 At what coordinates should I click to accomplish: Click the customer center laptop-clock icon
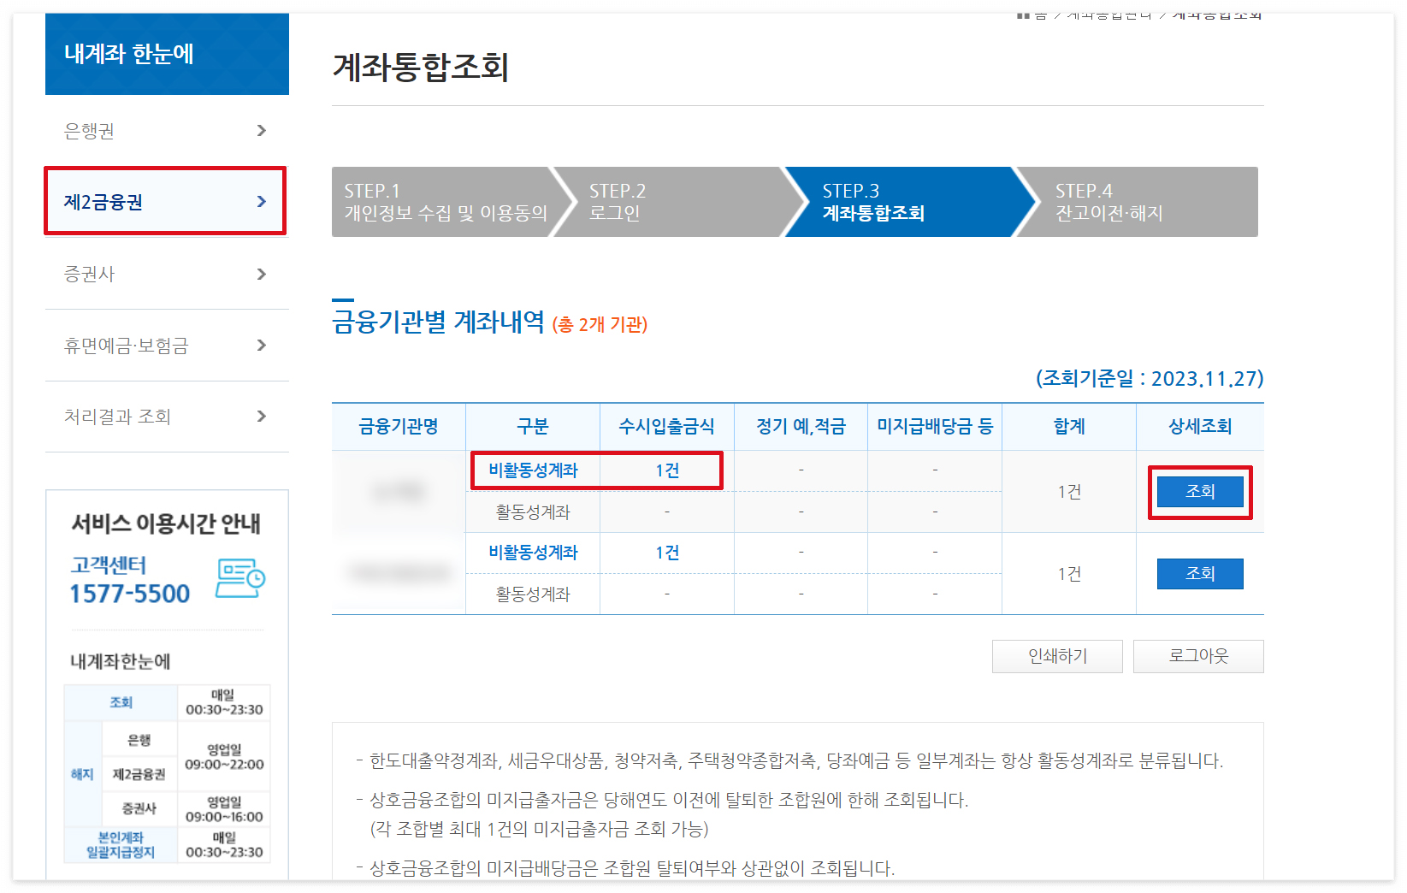pos(240,578)
